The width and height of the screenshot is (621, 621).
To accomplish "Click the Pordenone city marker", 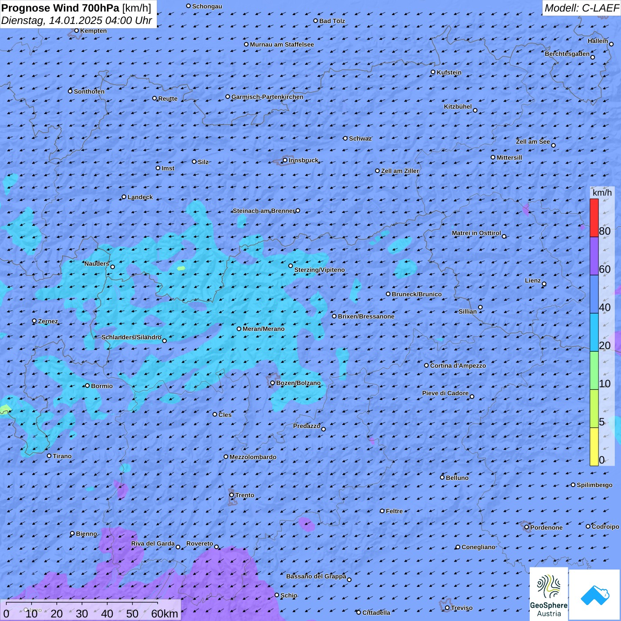I will pos(527,527).
